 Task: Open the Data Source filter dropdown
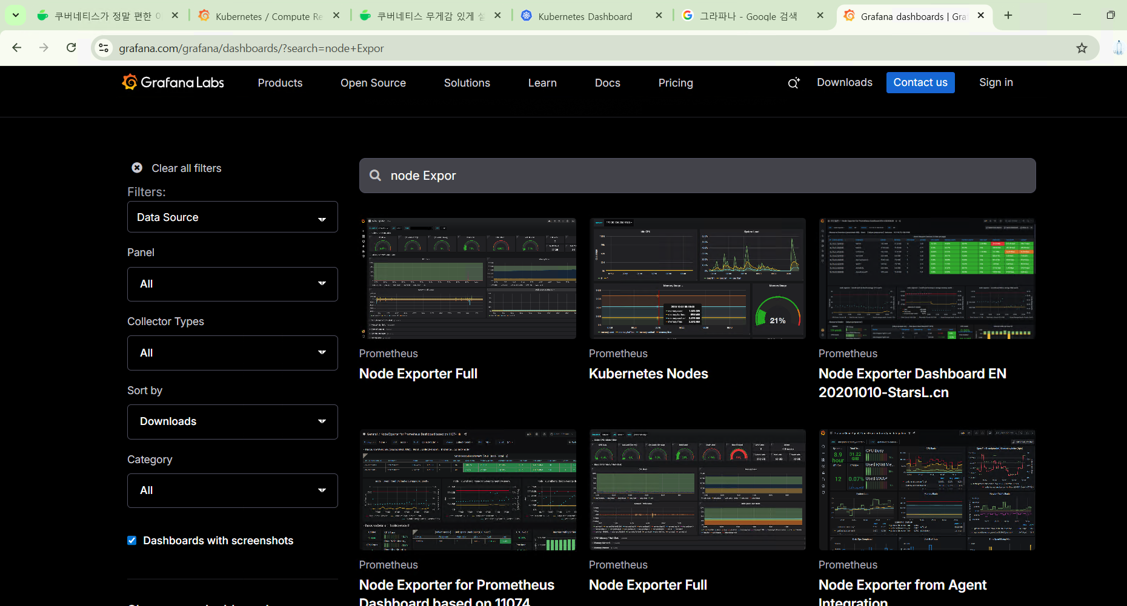(x=233, y=217)
